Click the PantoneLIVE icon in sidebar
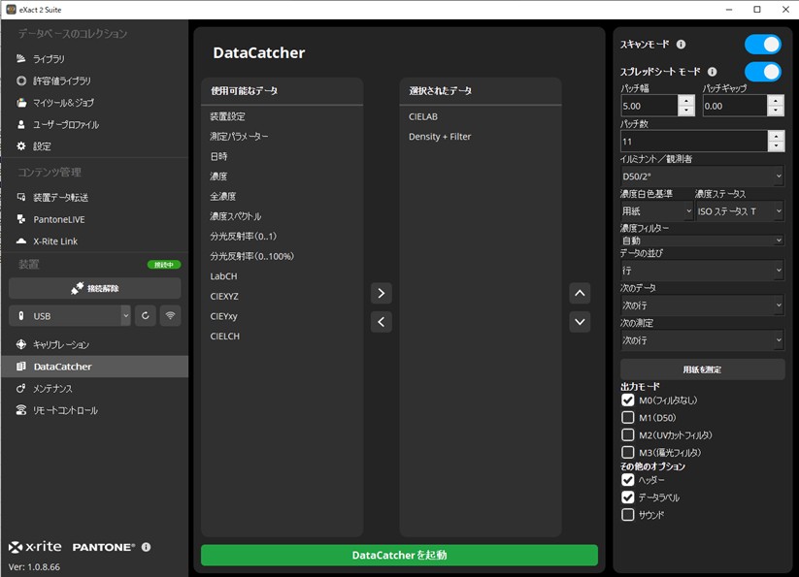This screenshot has height=577, width=799. click(21, 219)
